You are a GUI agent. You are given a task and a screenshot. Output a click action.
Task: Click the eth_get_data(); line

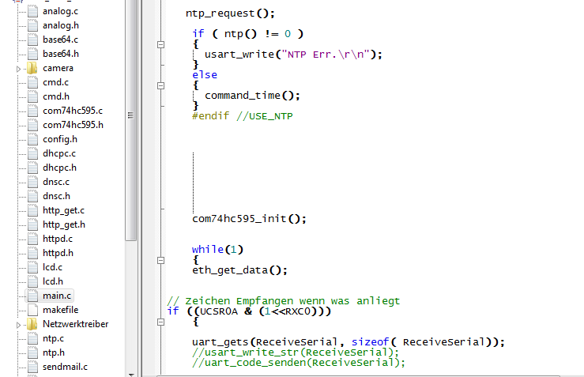[x=240, y=270]
